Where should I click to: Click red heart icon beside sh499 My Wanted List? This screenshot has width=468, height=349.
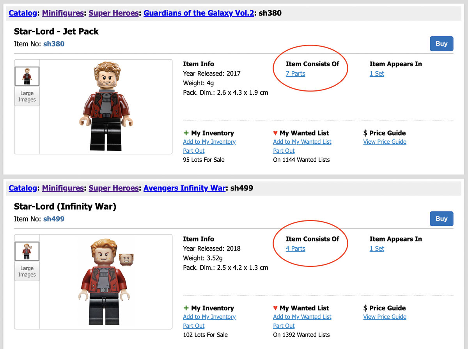coord(275,308)
